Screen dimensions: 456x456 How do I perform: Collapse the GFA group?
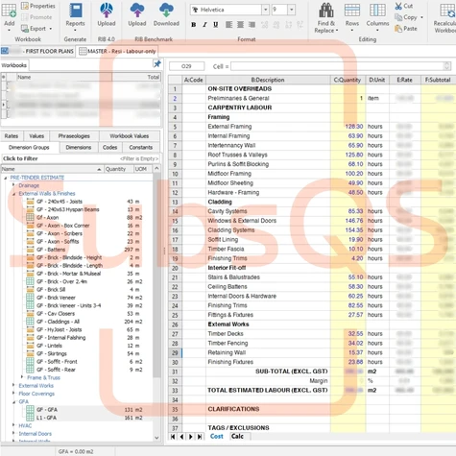pyautogui.click(x=13, y=401)
